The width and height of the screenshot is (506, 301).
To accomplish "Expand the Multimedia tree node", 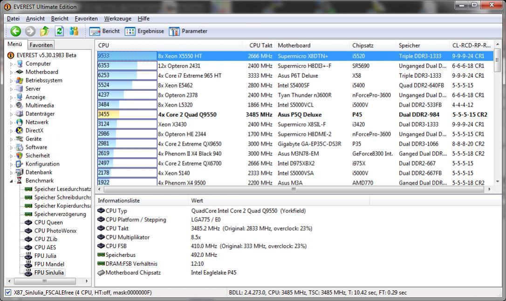I will 11,106.
